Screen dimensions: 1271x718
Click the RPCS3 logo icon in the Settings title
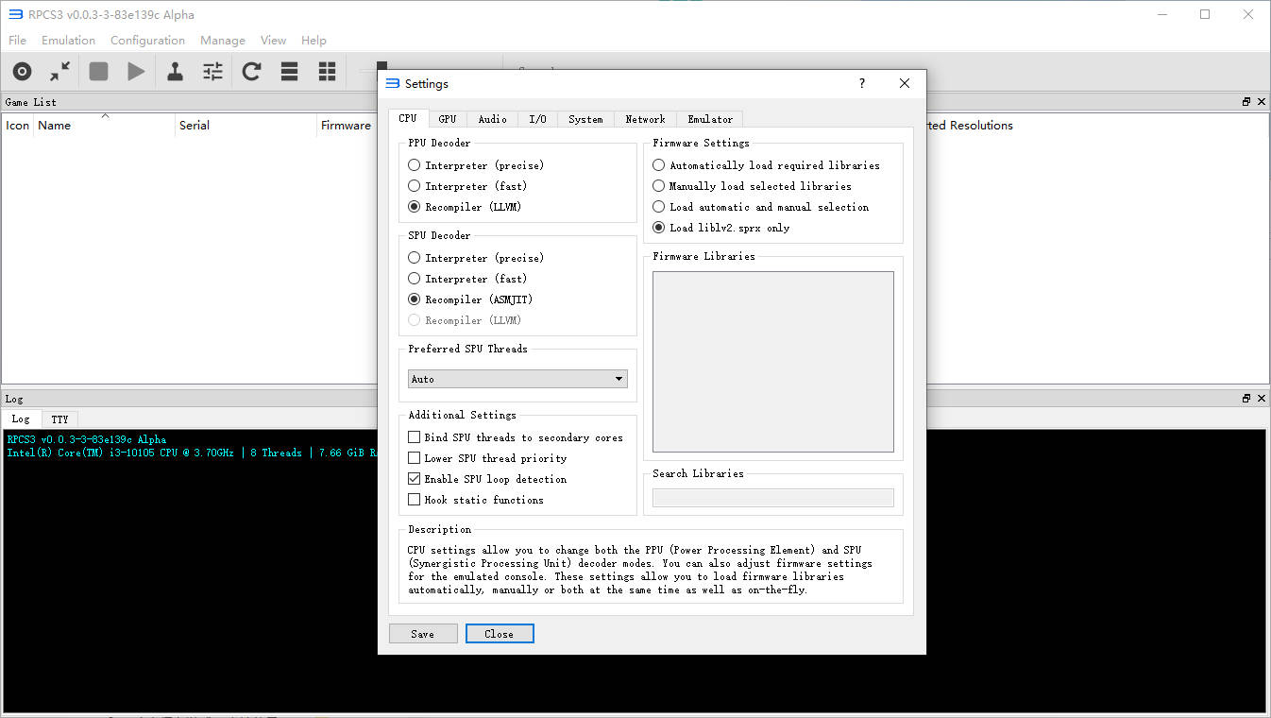click(x=393, y=83)
